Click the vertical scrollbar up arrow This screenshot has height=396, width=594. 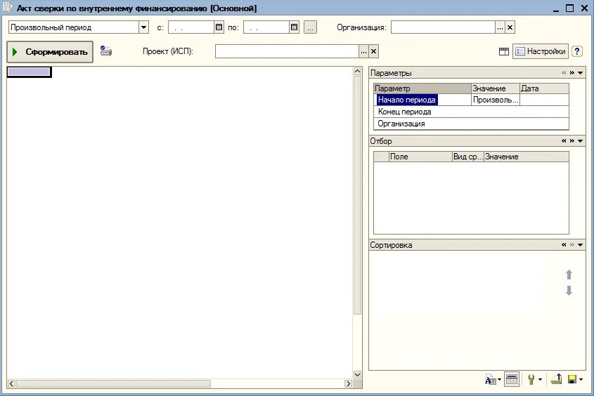point(357,71)
